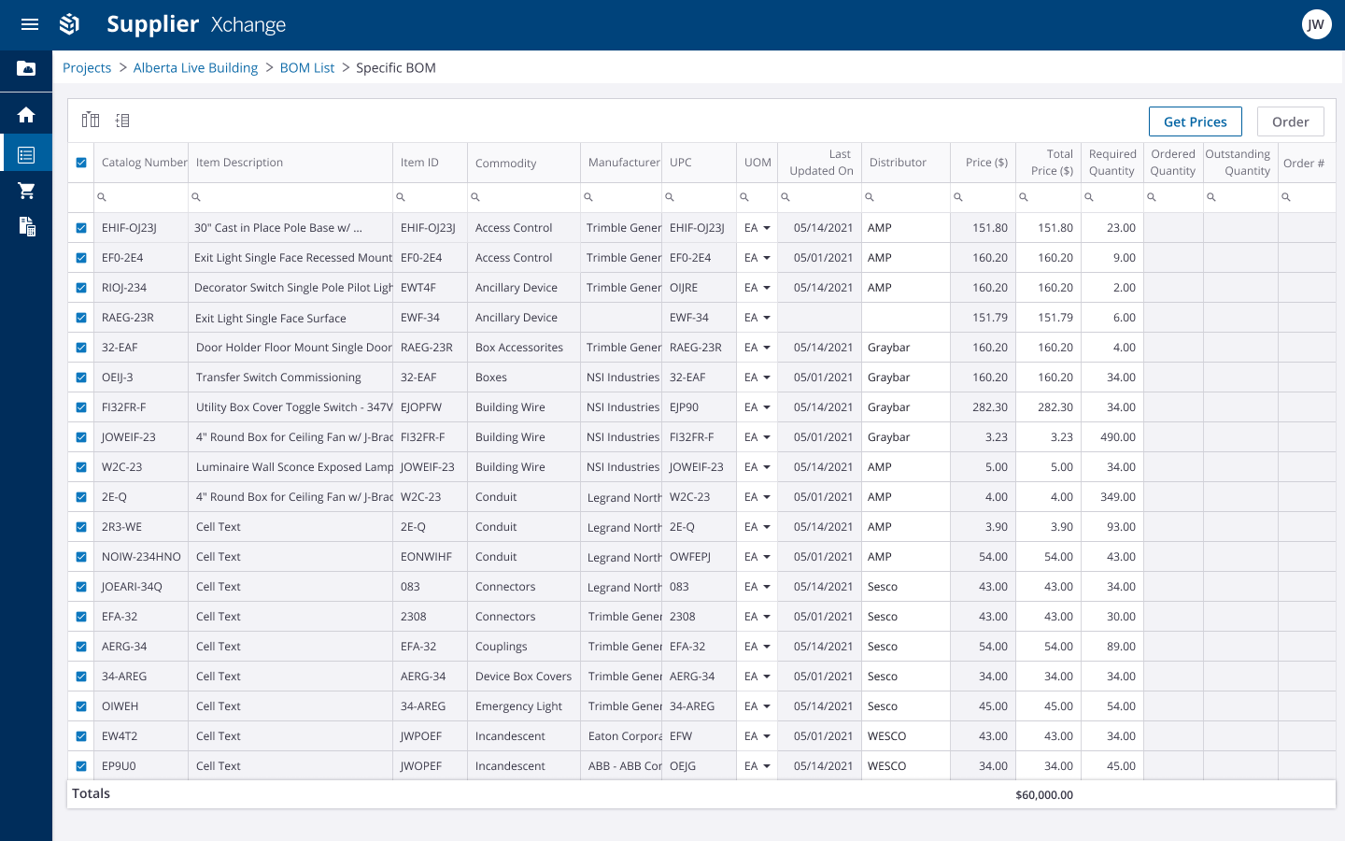1345x841 pixels.
Task: Click the row grouping toolbar icon
Action: click(122, 120)
